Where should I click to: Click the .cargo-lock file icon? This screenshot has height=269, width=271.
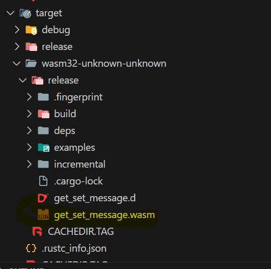(43, 181)
